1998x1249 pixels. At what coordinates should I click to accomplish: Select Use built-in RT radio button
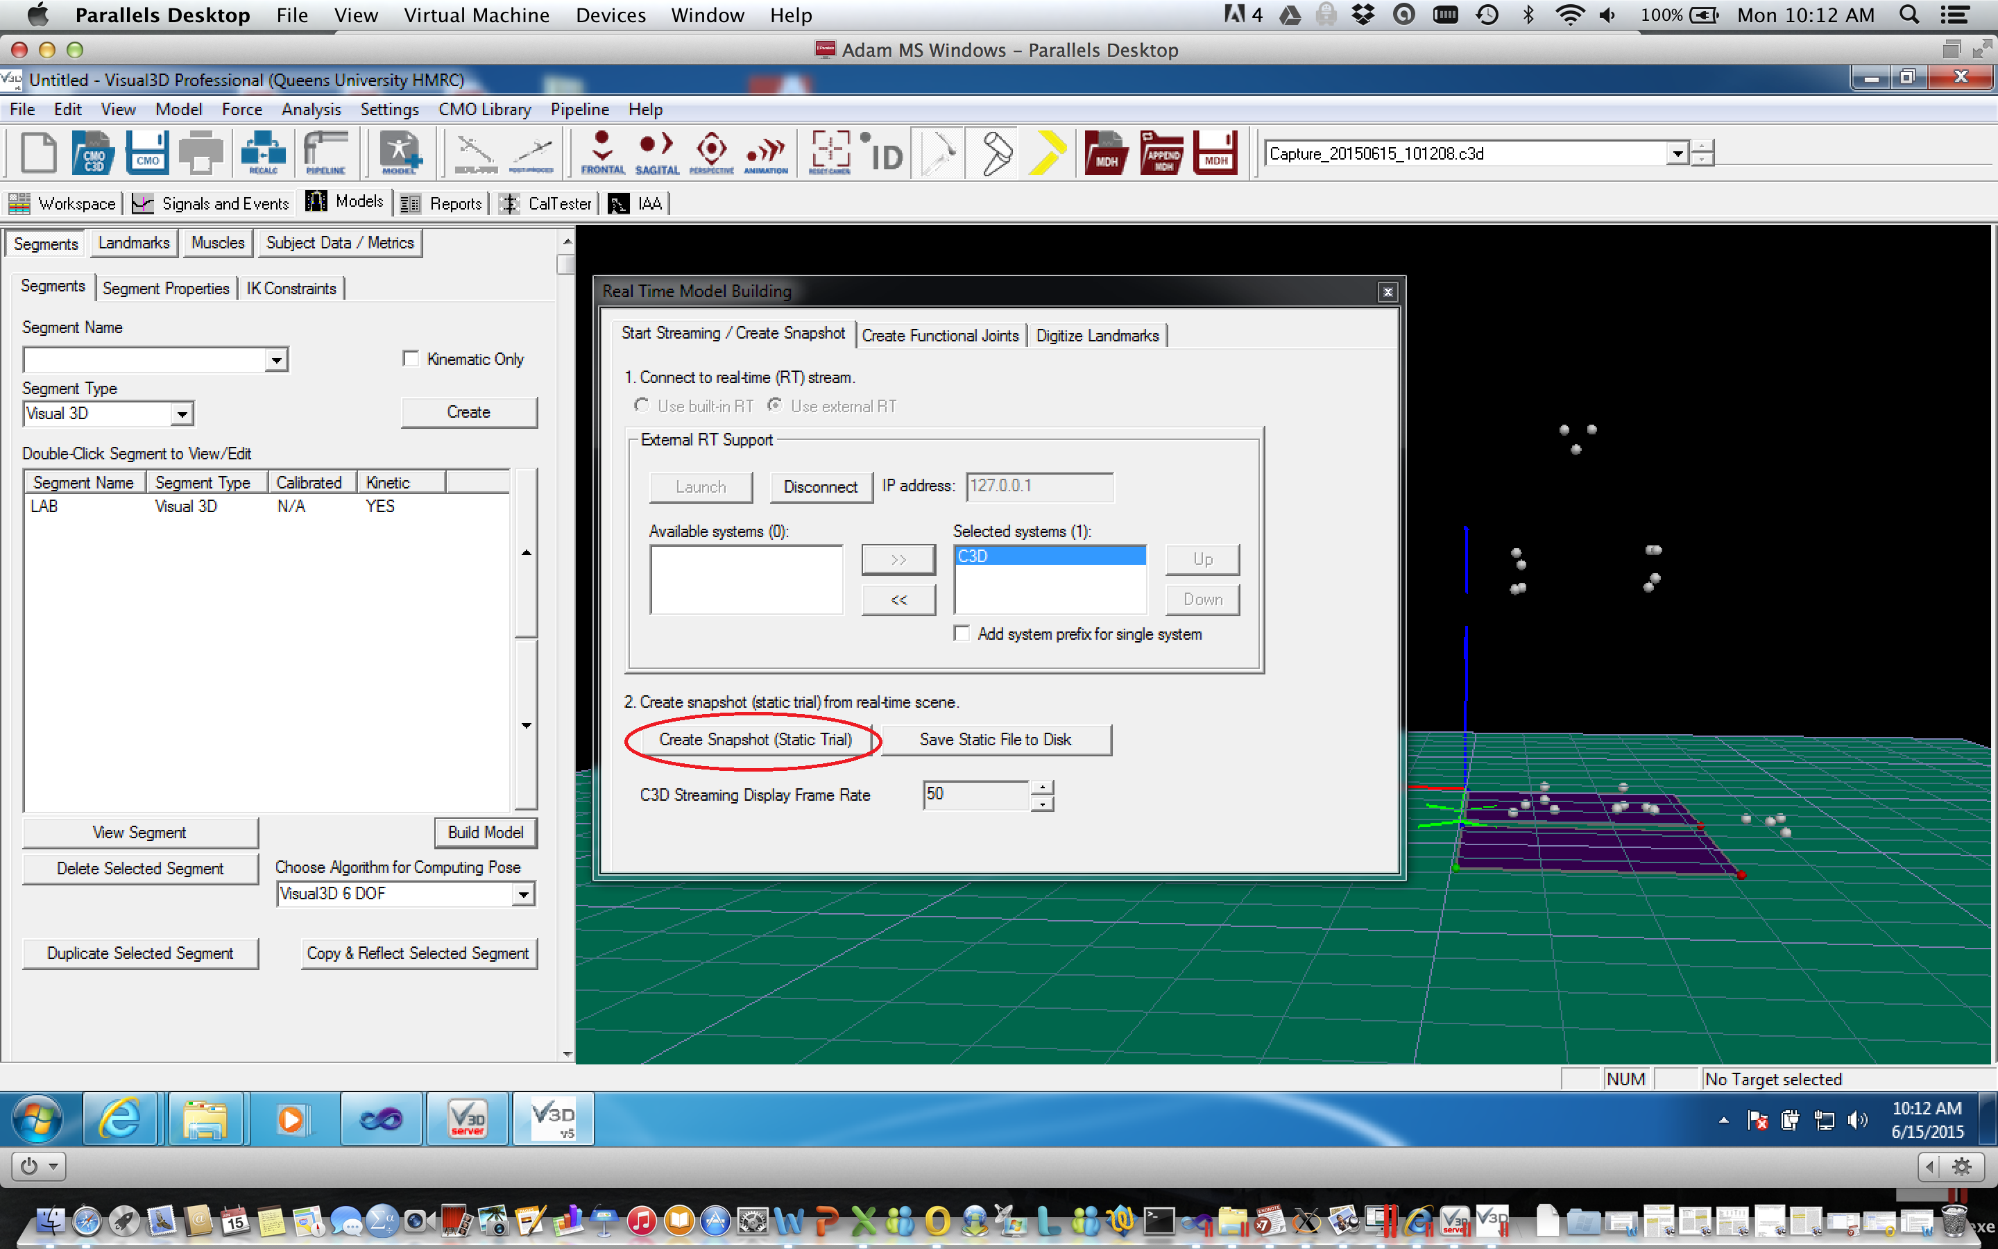click(641, 406)
